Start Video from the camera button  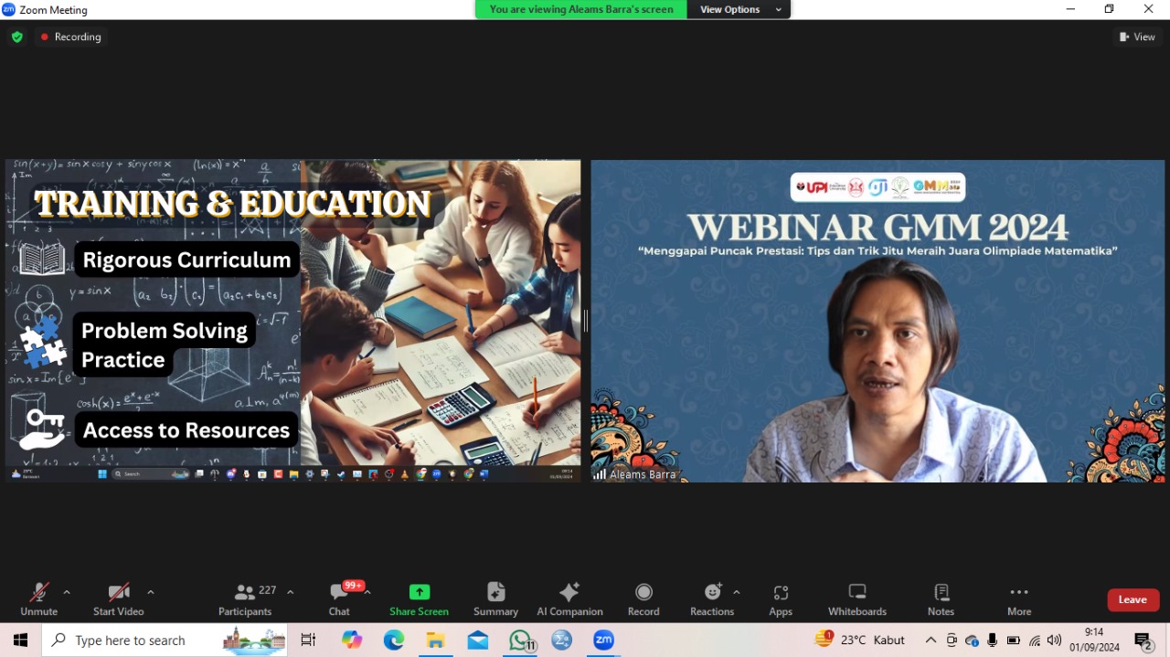pos(118,599)
